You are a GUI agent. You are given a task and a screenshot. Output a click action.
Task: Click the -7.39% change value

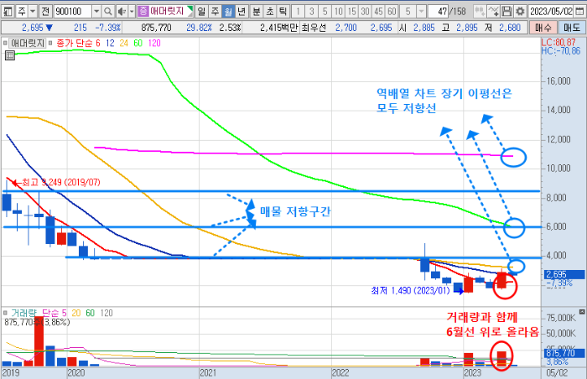(108, 28)
